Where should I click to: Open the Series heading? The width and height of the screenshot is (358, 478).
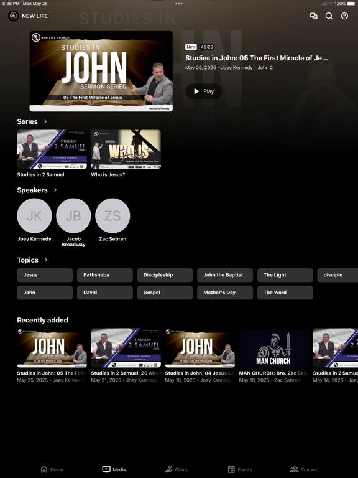[27, 121]
